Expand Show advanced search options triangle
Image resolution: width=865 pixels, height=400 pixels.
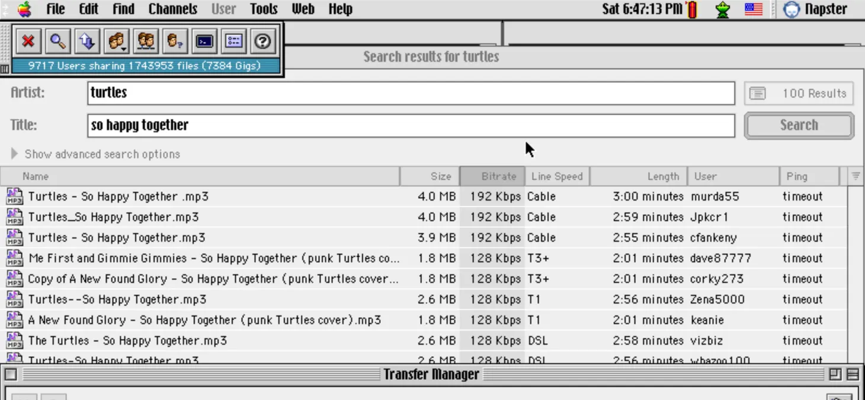(x=14, y=154)
